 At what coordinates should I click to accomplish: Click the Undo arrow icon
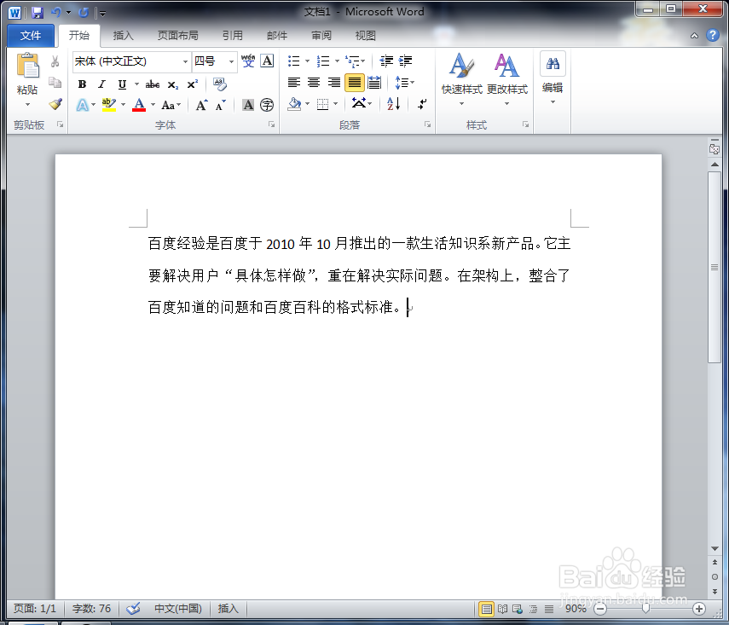(x=56, y=13)
